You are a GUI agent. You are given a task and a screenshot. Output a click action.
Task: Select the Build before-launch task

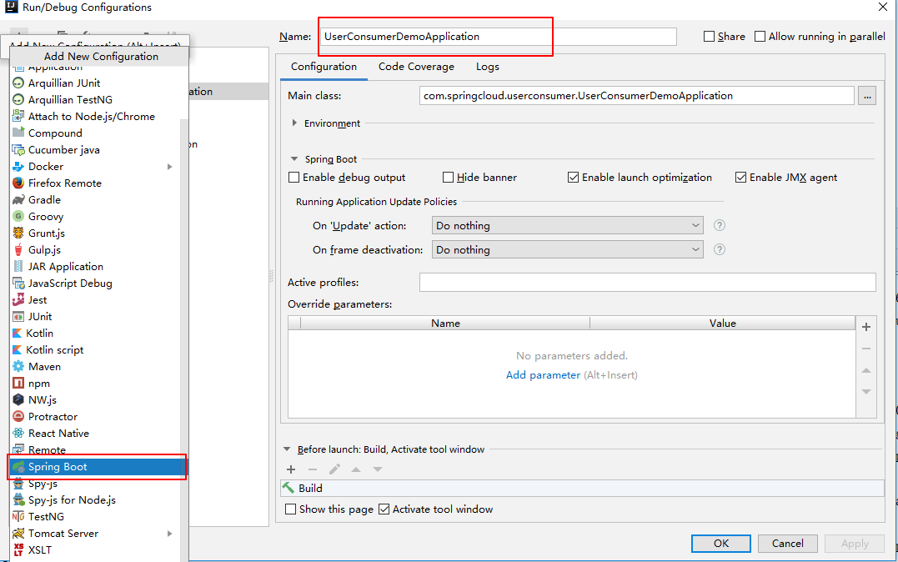click(x=583, y=488)
